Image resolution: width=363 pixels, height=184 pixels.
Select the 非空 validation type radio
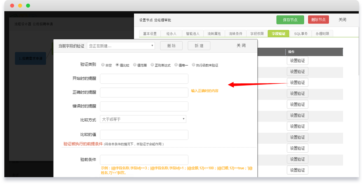[x=103, y=65]
